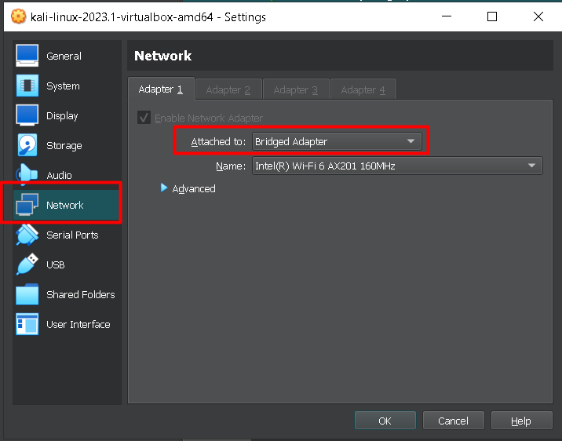Go to Audio settings label
Viewport: 562px width, 441px height.
tap(59, 176)
